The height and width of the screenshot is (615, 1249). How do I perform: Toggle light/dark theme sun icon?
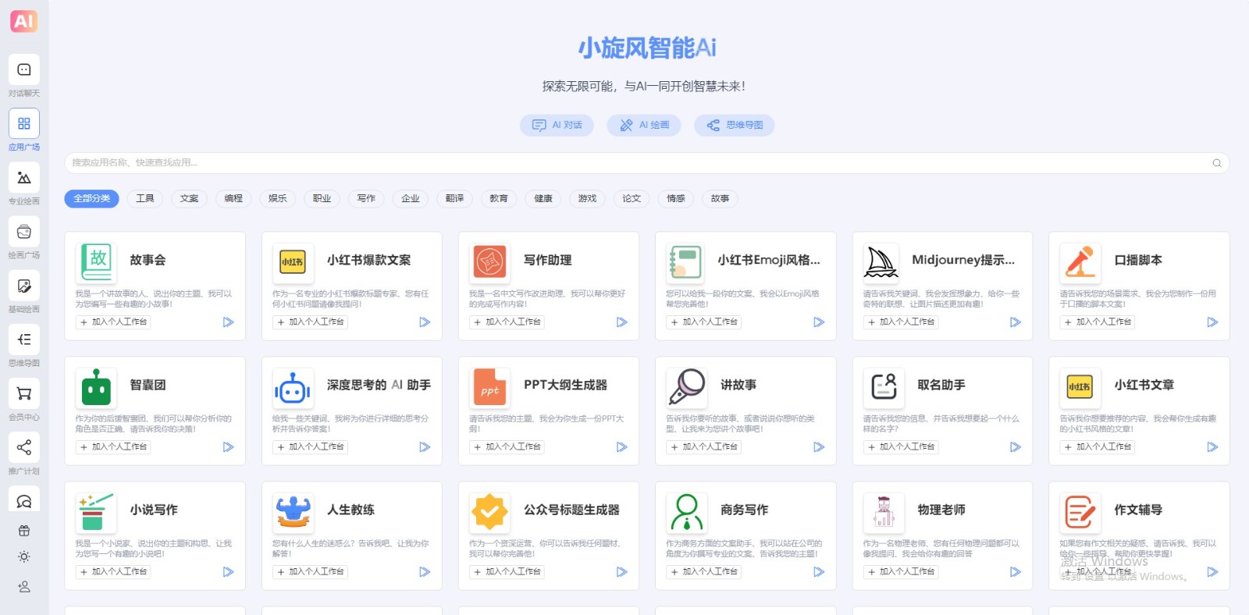click(24, 557)
